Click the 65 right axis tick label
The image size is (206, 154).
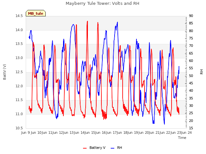click(191, 53)
